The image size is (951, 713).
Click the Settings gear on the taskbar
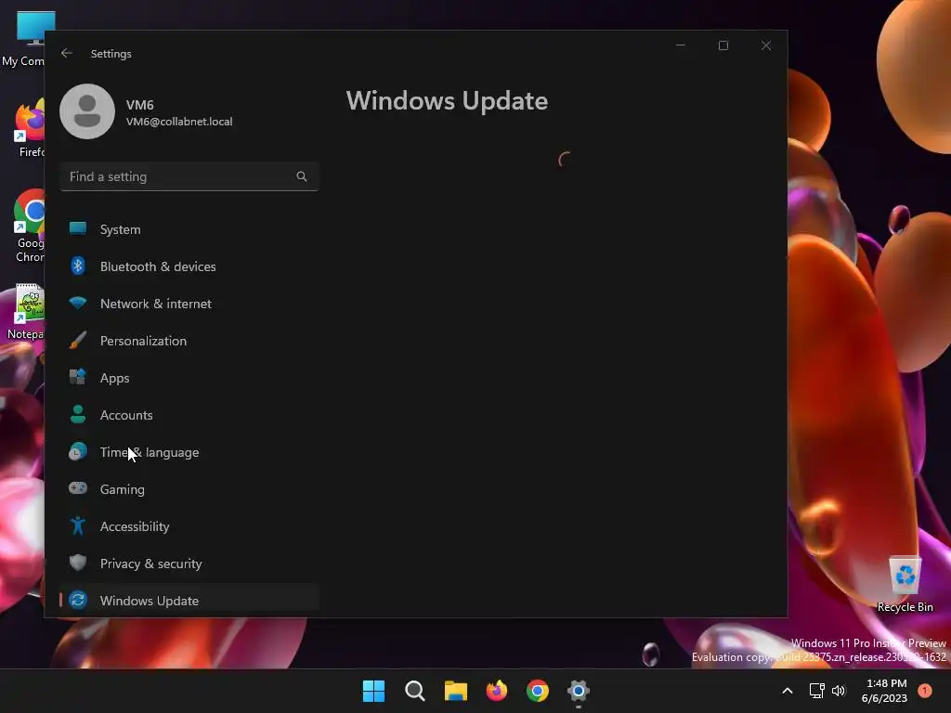[579, 691]
